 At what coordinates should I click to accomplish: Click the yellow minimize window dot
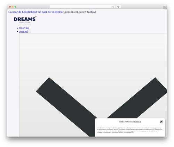point(13,7)
